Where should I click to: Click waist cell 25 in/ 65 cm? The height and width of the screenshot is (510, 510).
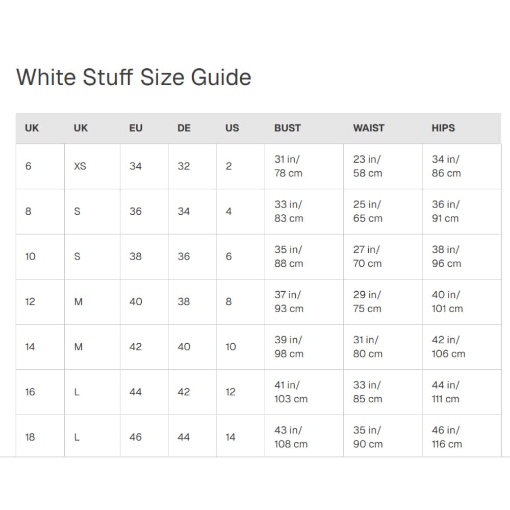[383, 212]
